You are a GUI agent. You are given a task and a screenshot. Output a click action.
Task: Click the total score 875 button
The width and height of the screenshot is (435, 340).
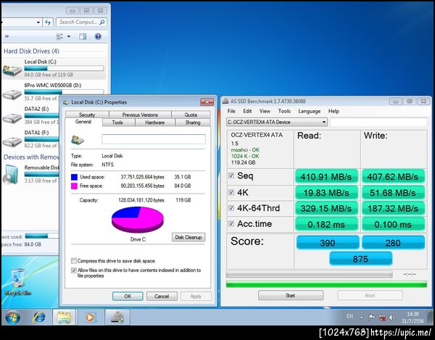(360, 259)
